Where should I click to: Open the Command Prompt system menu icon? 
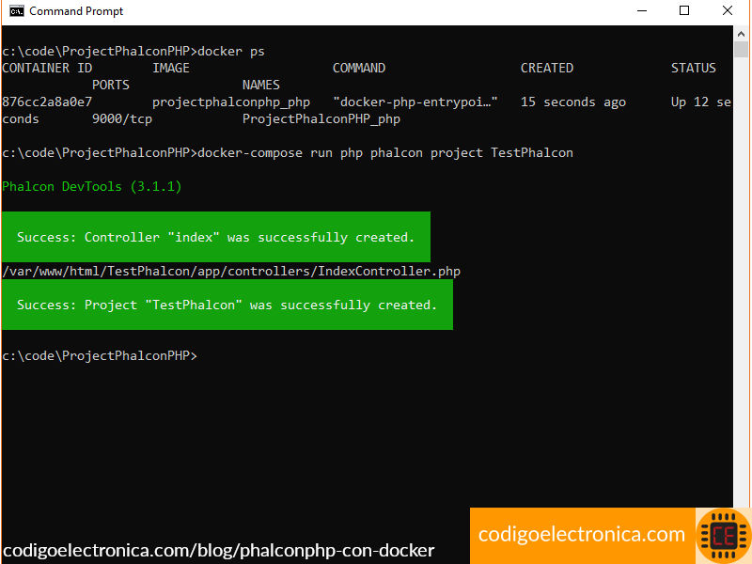(16, 11)
